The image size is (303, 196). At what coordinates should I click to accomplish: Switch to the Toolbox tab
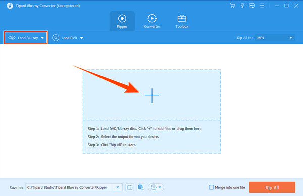[182, 21]
